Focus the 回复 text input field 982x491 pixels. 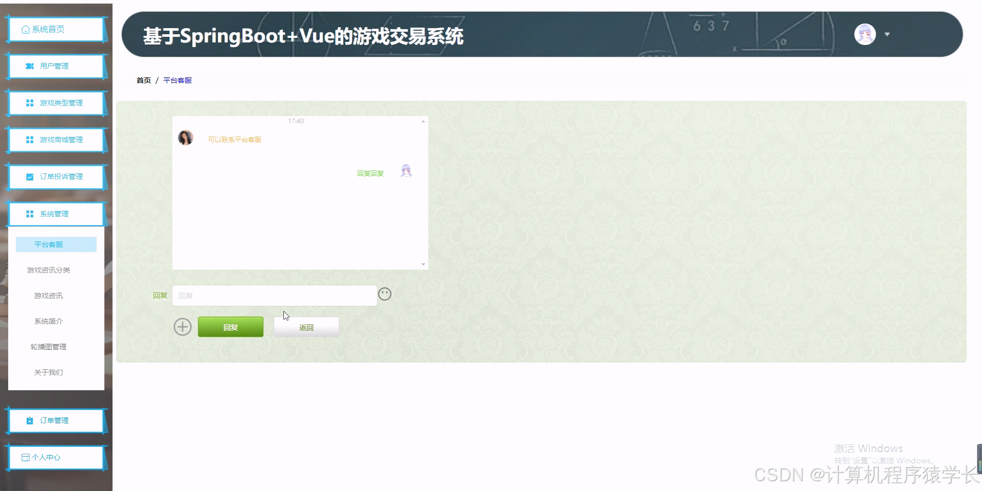275,296
